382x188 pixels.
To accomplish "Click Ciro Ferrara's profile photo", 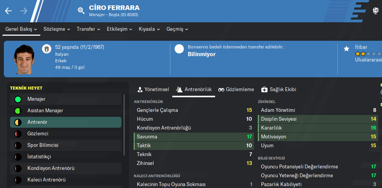I will (x=25, y=60).
